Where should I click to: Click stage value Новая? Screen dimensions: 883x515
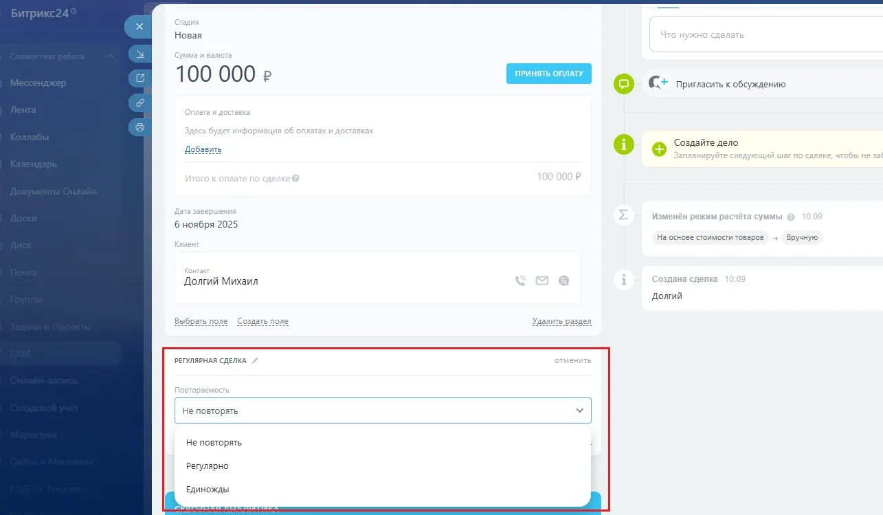[188, 35]
